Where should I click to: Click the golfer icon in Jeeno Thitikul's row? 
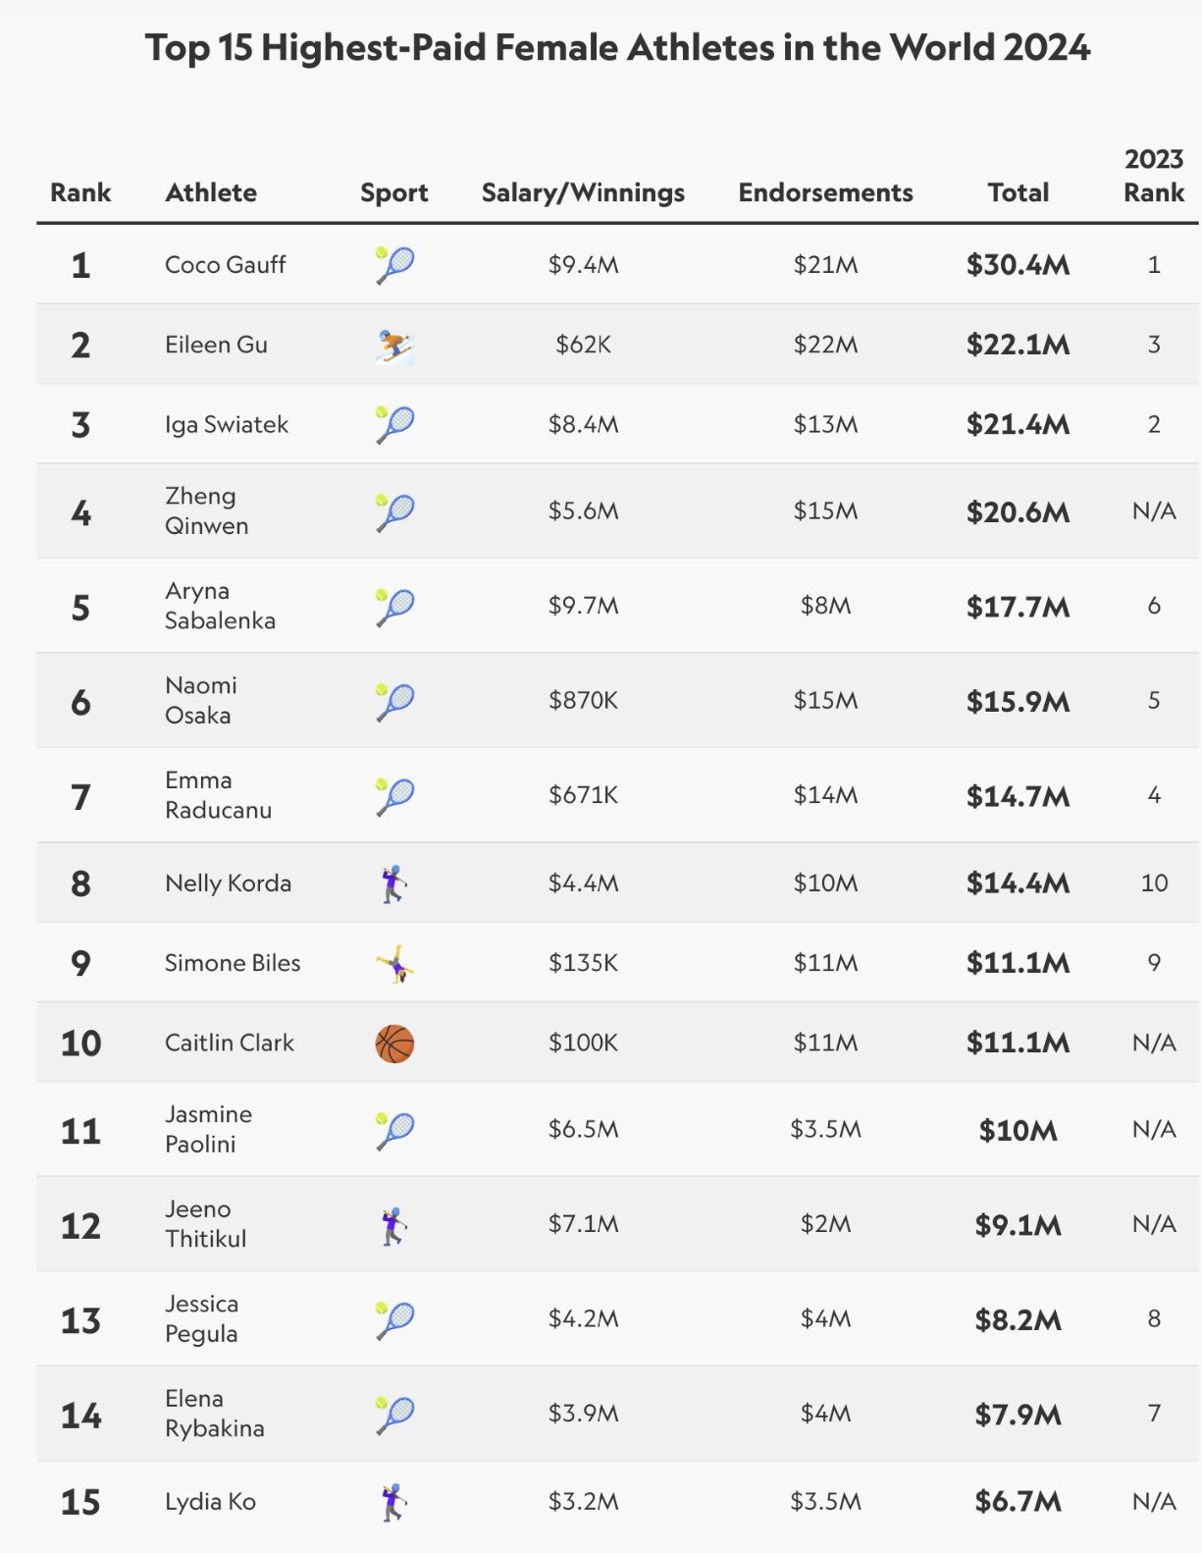[393, 1226]
